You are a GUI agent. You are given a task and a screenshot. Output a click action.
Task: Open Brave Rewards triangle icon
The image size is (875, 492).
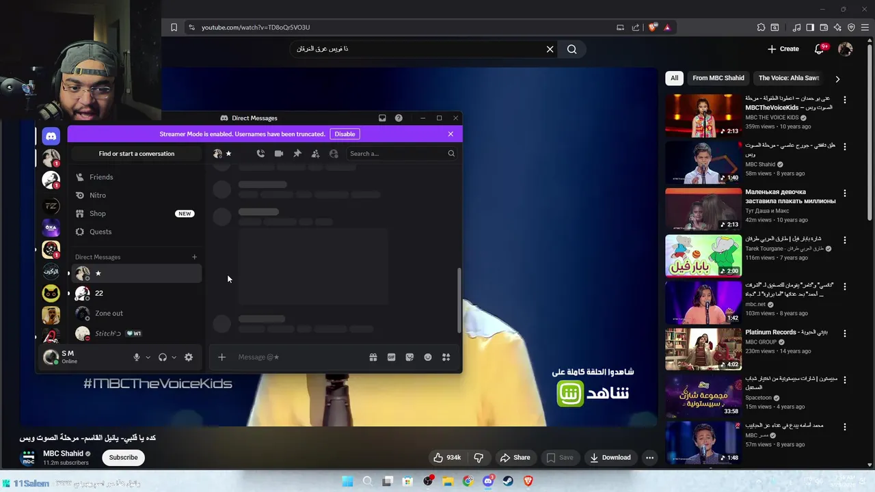point(667,27)
